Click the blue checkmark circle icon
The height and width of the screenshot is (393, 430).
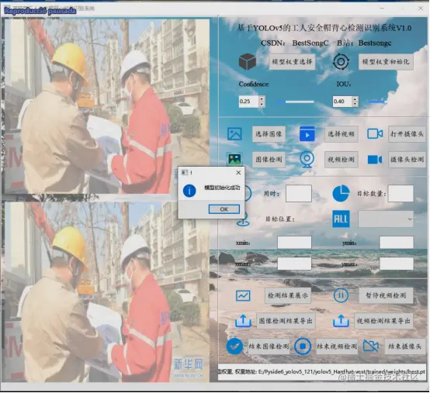(234, 346)
